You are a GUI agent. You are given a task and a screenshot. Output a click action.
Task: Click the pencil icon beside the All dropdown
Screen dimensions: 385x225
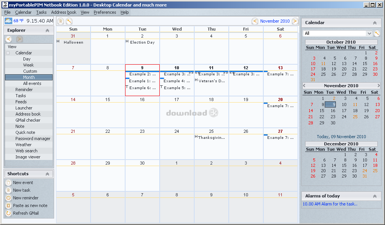pyautogui.click(x=377, y=33)
